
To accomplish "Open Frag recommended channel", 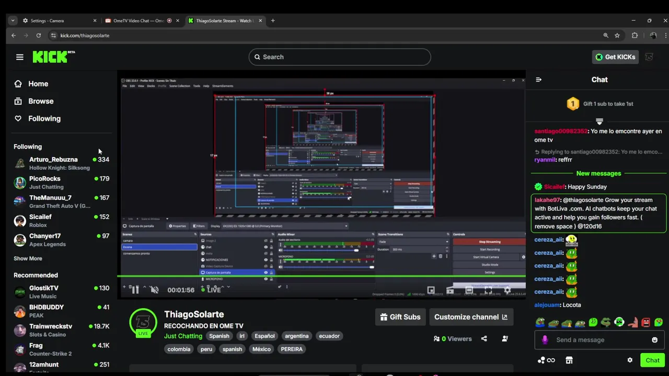I will pos(61,349).
